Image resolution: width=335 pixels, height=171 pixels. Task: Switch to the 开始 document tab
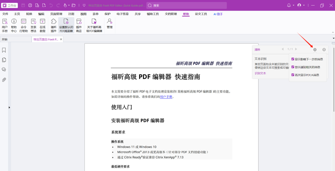pos(16,40)
